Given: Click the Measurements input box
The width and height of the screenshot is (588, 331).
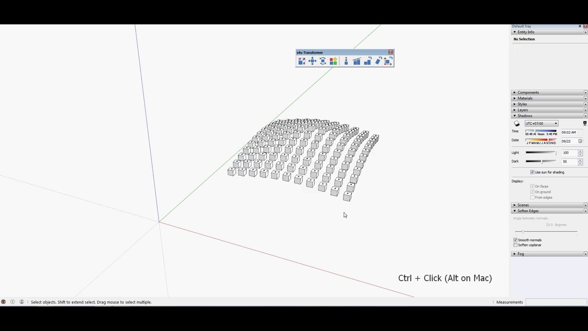Looking at the screenshot, I should (556, 302).
